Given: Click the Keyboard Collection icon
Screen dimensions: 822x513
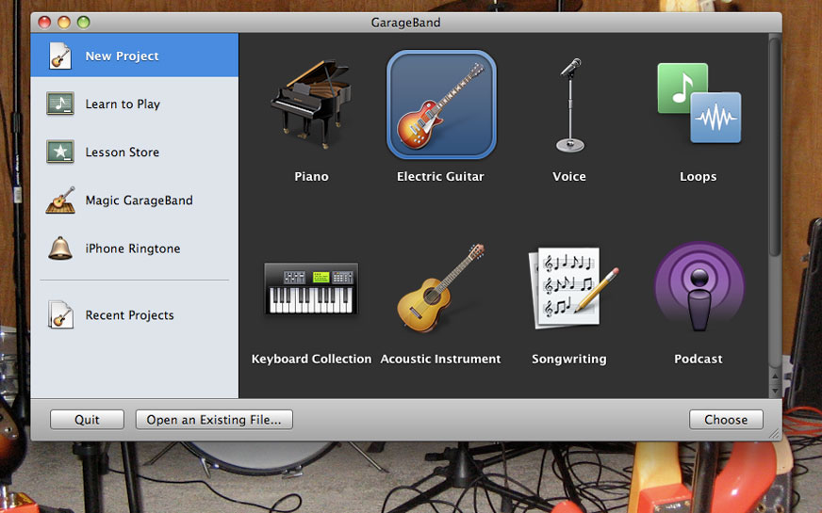Looking at the screenshot, I should pos(311,288).
